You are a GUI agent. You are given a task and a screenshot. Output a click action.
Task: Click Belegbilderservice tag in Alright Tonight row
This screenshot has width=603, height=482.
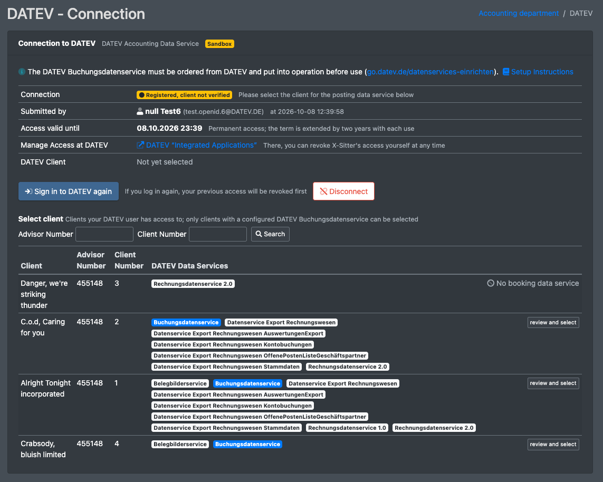tap(180, 383)
